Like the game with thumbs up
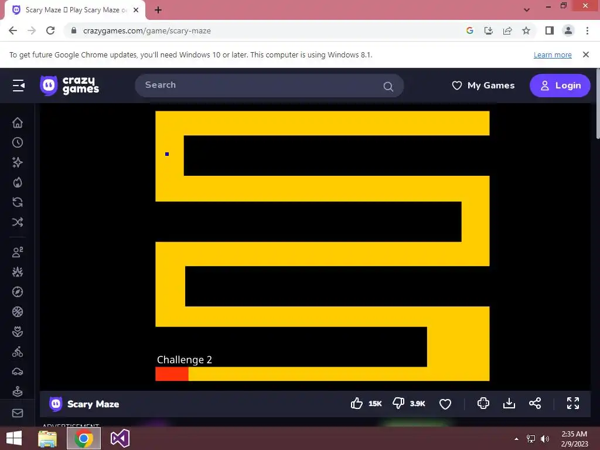Image resolution: width=600 pixels, height=450 pixels. point(356,403)
